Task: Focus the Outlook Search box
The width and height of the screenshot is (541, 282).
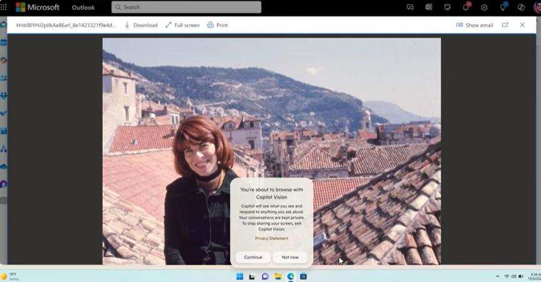Action: pos(186,7)
